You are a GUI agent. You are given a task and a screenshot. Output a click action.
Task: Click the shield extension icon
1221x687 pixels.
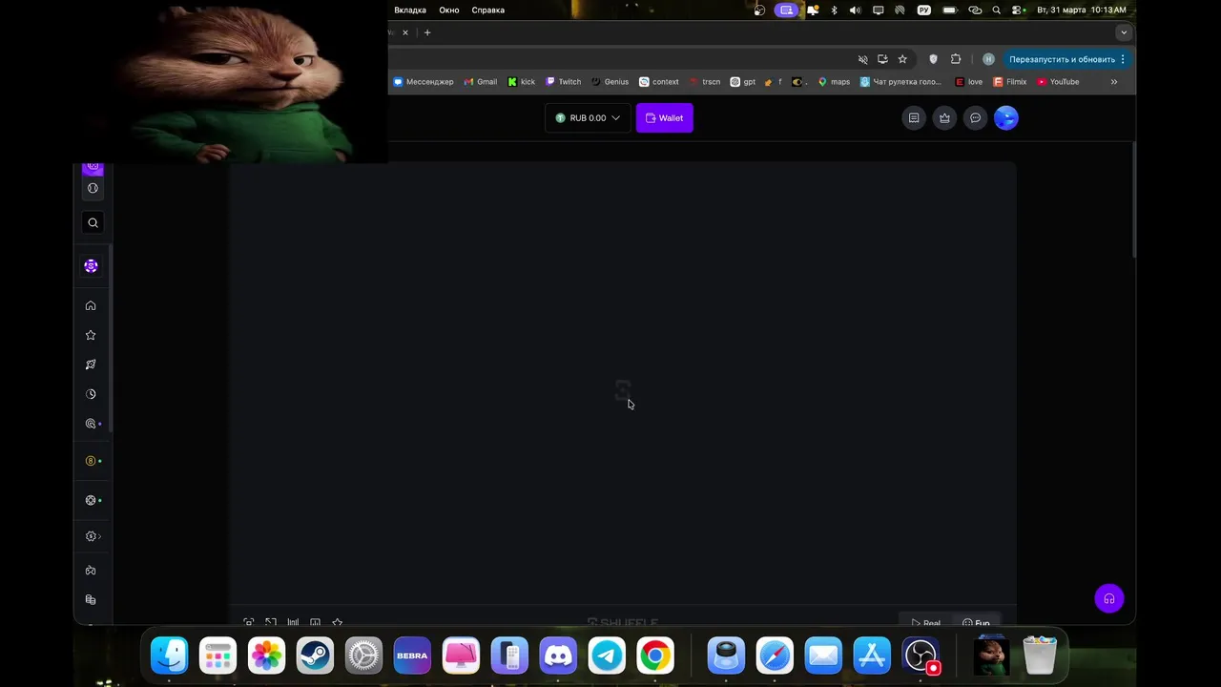933,59
